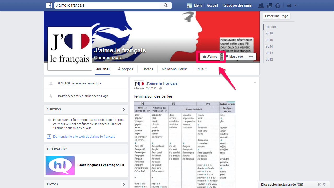This screenshot has width=334, height=188.
Task: Click Inviter des amis à aimer cette Page
Action: 83,96
